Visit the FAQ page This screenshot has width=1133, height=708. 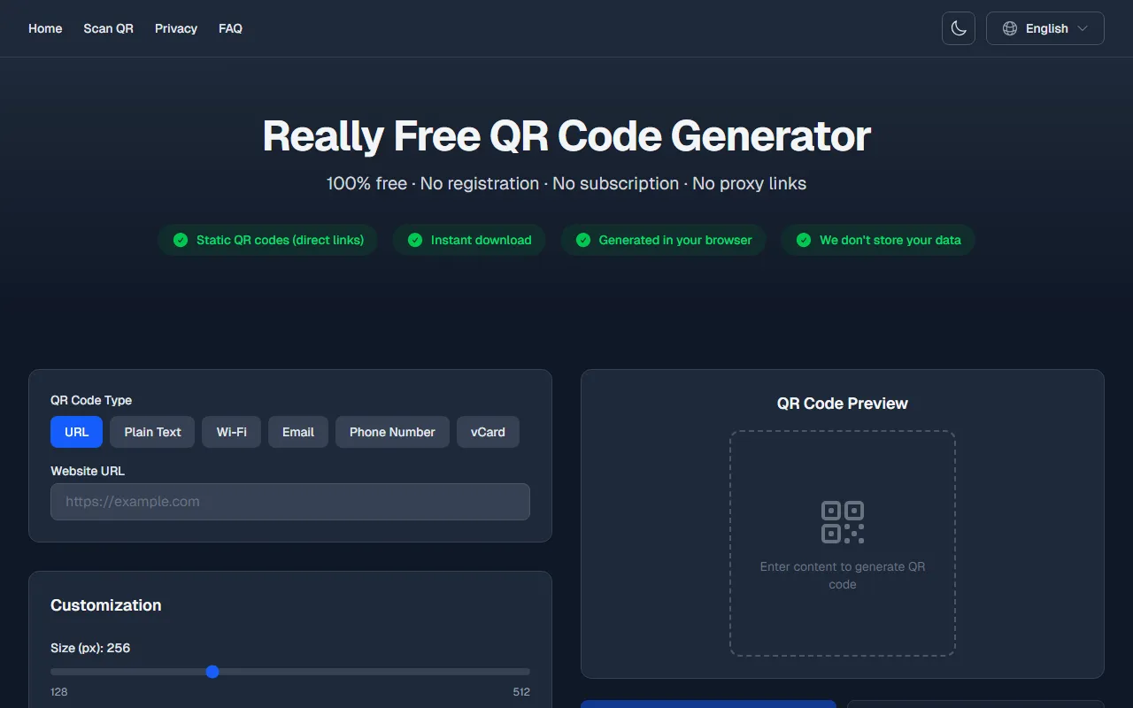230,28
